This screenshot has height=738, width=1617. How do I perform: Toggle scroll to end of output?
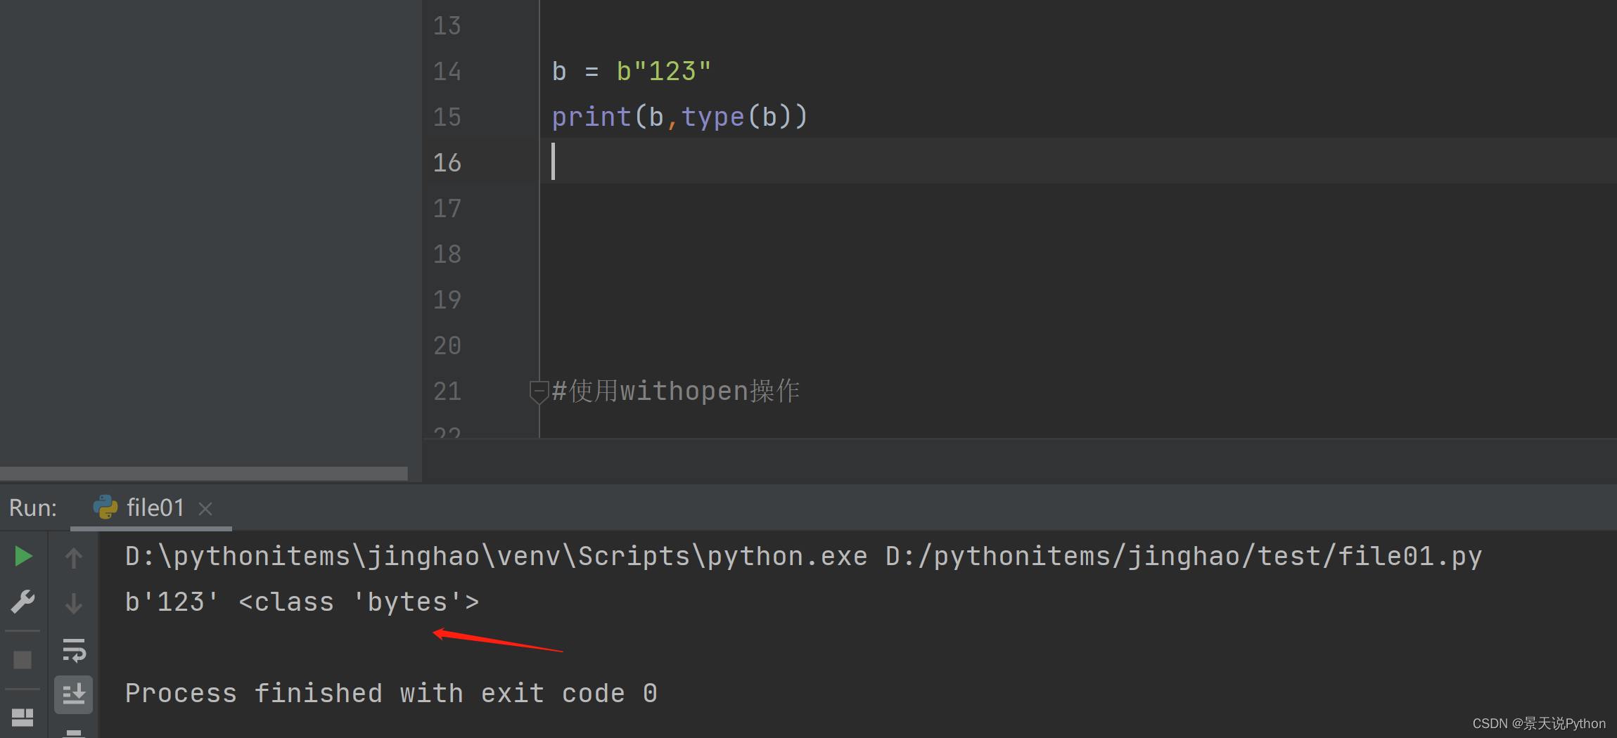[74, 694]
